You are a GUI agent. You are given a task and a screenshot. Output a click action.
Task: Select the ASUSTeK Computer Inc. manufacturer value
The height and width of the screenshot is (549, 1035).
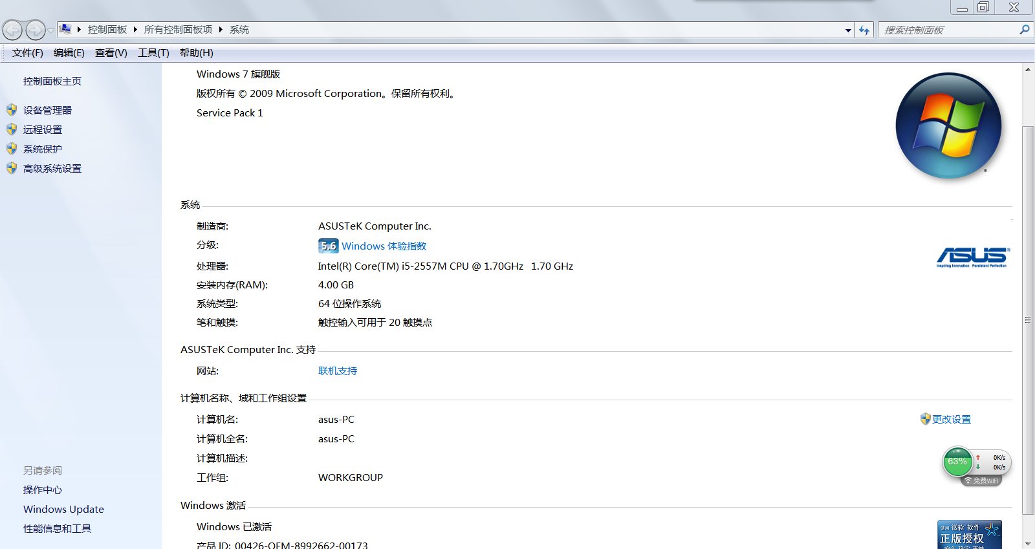click(375, 226)
